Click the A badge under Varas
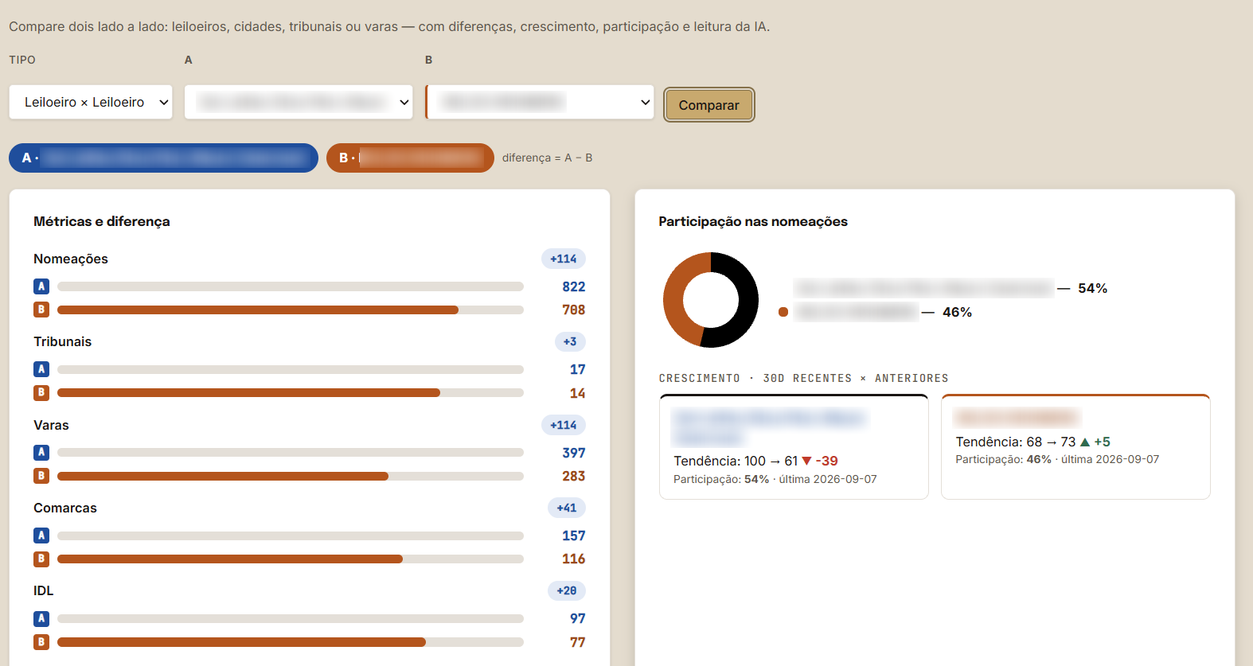This screenshot has height=666, width=1253. tap(41, 452)
